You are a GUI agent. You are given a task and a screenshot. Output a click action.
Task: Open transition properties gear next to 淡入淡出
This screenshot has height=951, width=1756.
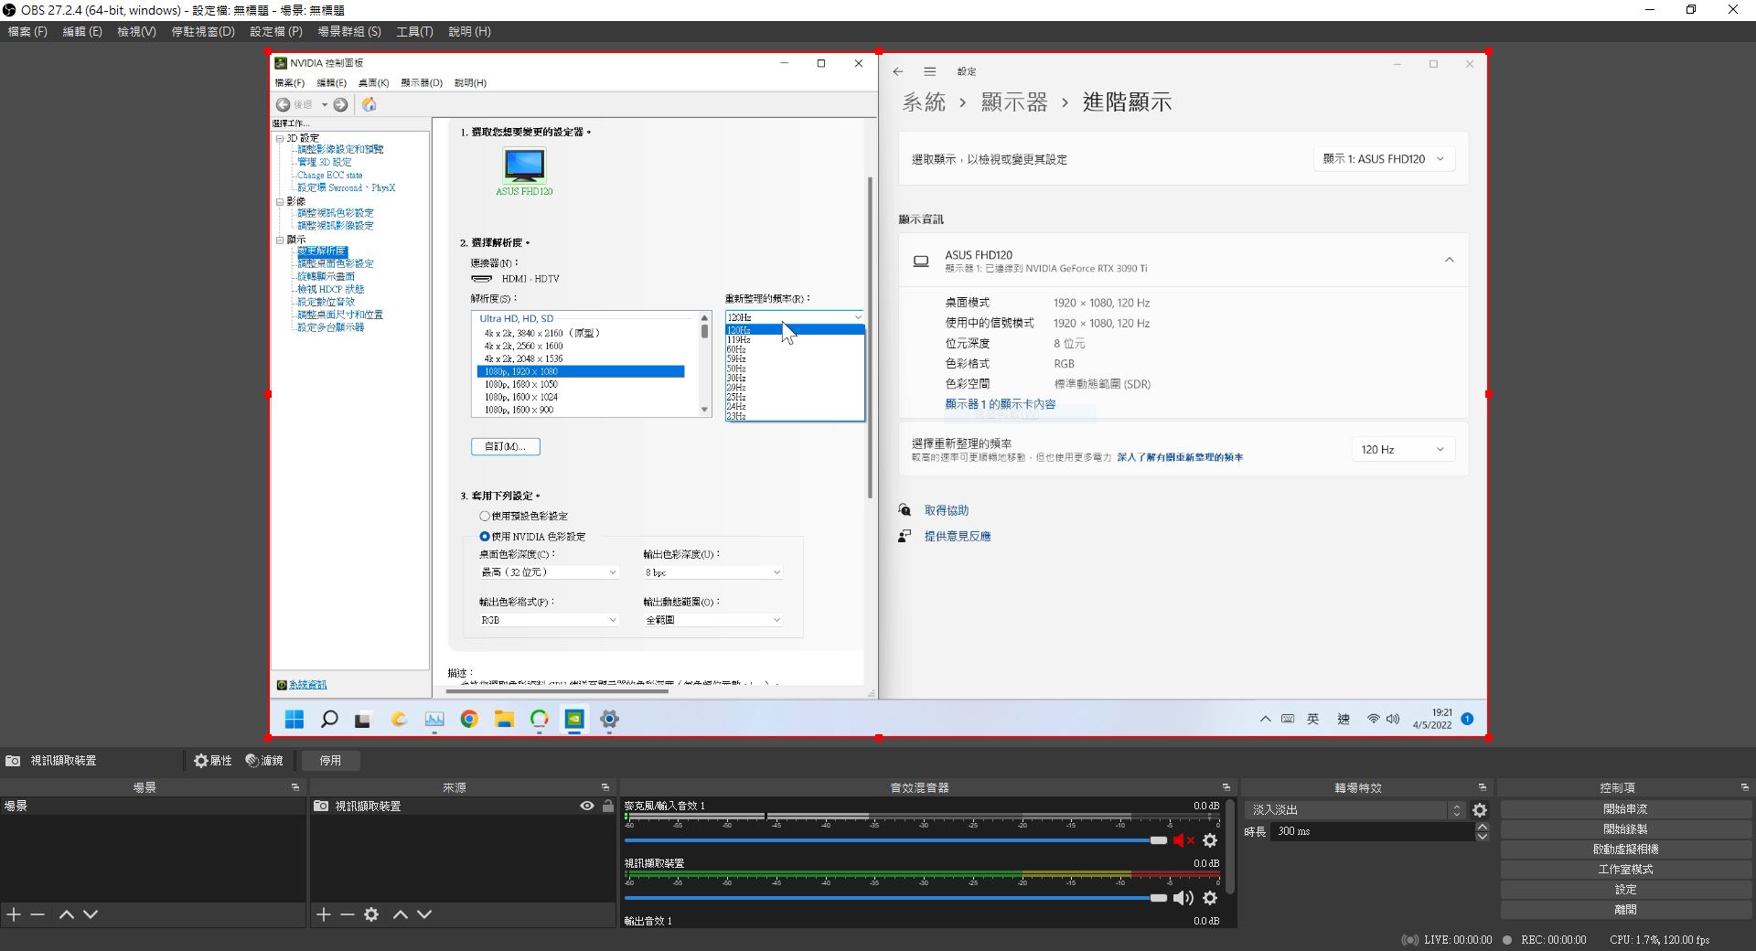(x=1480, y=810)
